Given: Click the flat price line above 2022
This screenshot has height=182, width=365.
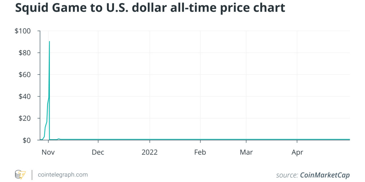Looking at the screenshot, I should click(x=149, y=139).
